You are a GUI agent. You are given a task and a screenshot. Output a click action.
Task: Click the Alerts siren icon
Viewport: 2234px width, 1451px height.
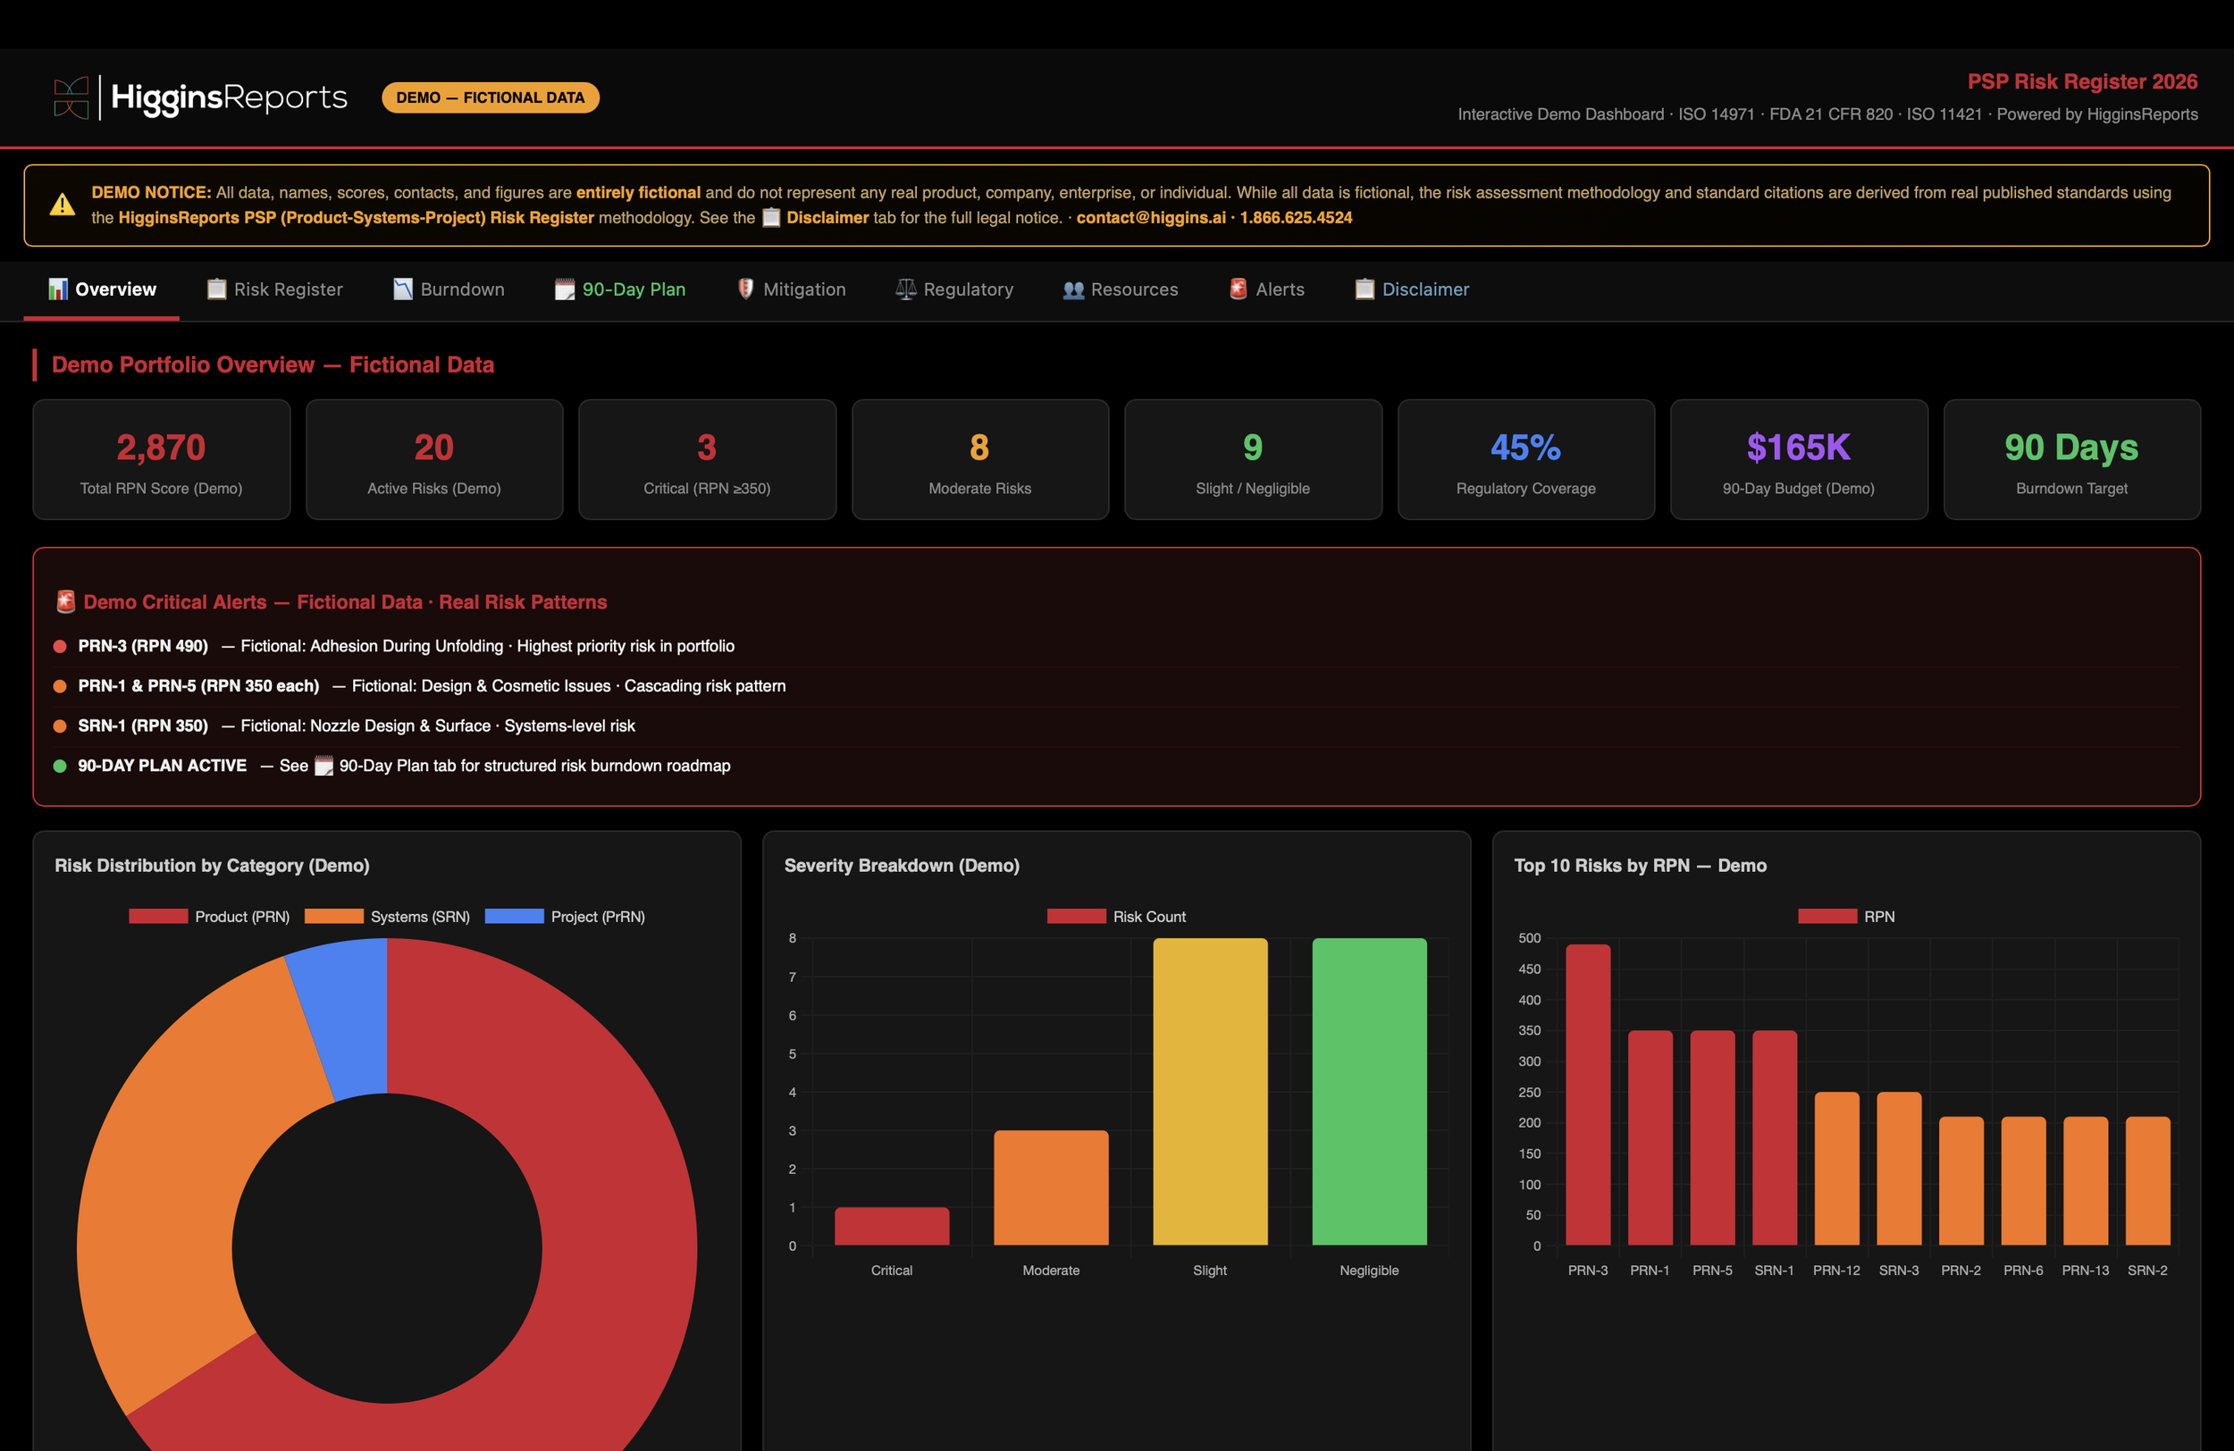[1239, 289]
